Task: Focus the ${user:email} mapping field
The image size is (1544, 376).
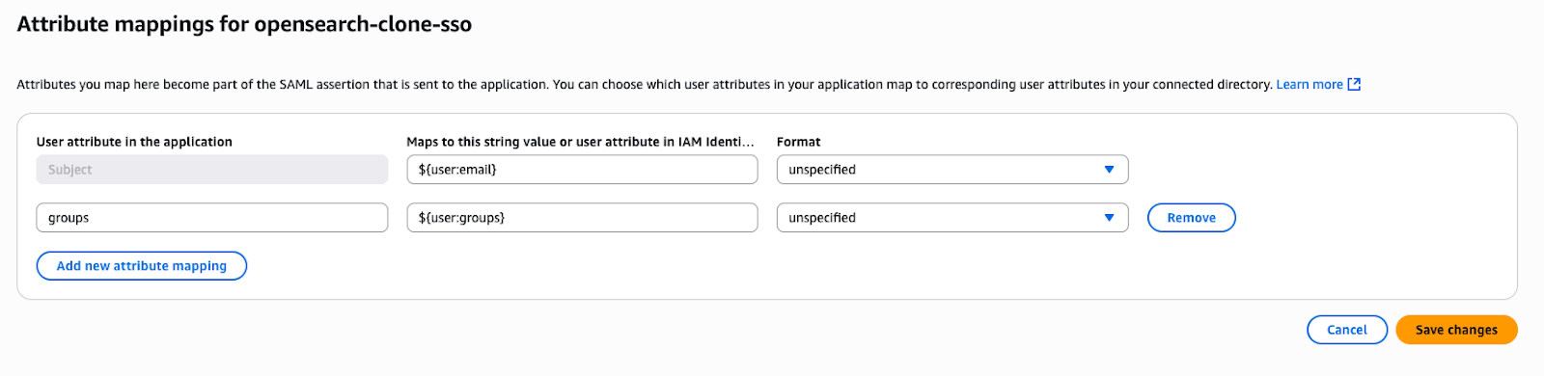Action: click(582, 170)
